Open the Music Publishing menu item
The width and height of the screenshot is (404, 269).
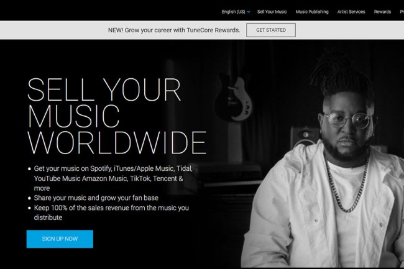(312, 12)
